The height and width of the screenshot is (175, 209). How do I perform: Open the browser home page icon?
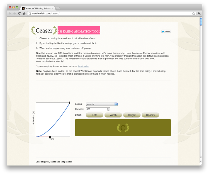click(x=24, y=13)
